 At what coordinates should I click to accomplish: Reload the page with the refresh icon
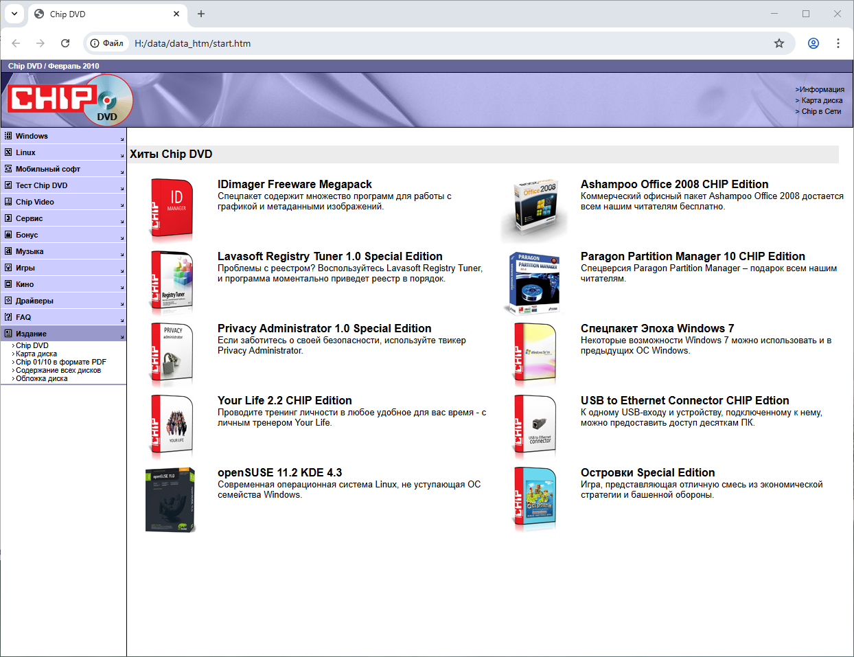pos(65,43)
